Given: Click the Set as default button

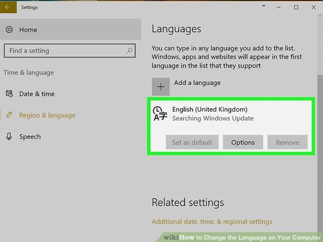Looking at the screenshot, I should tap(192, 142).
